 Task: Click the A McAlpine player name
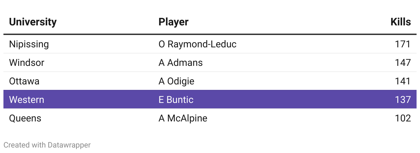(x=183, y=118)
